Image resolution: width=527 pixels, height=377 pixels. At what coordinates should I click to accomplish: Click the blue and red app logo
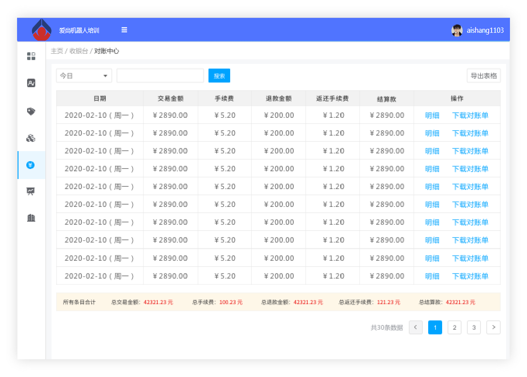point(41,30)
